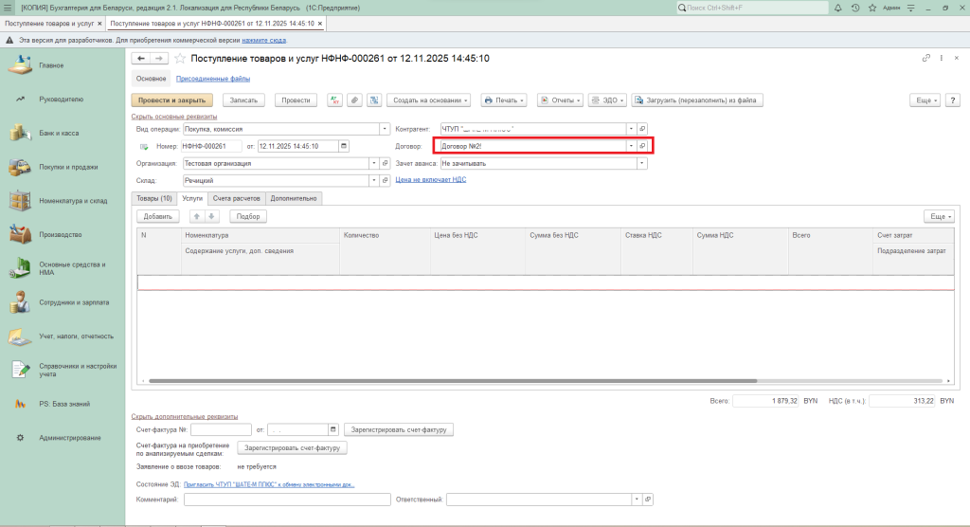Click into the Комментарий input field
Viewport: 970px width, 527px height.
point(287,500)
